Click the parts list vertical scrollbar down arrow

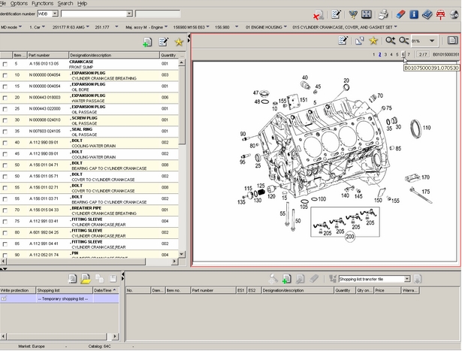pyautogui.click(x=182, y=254)
